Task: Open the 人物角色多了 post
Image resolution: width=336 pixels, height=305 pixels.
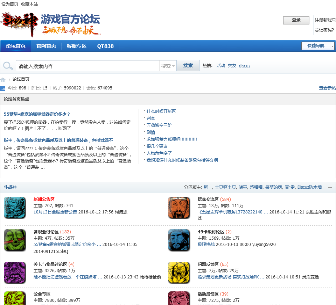Action: pos(159,153)
